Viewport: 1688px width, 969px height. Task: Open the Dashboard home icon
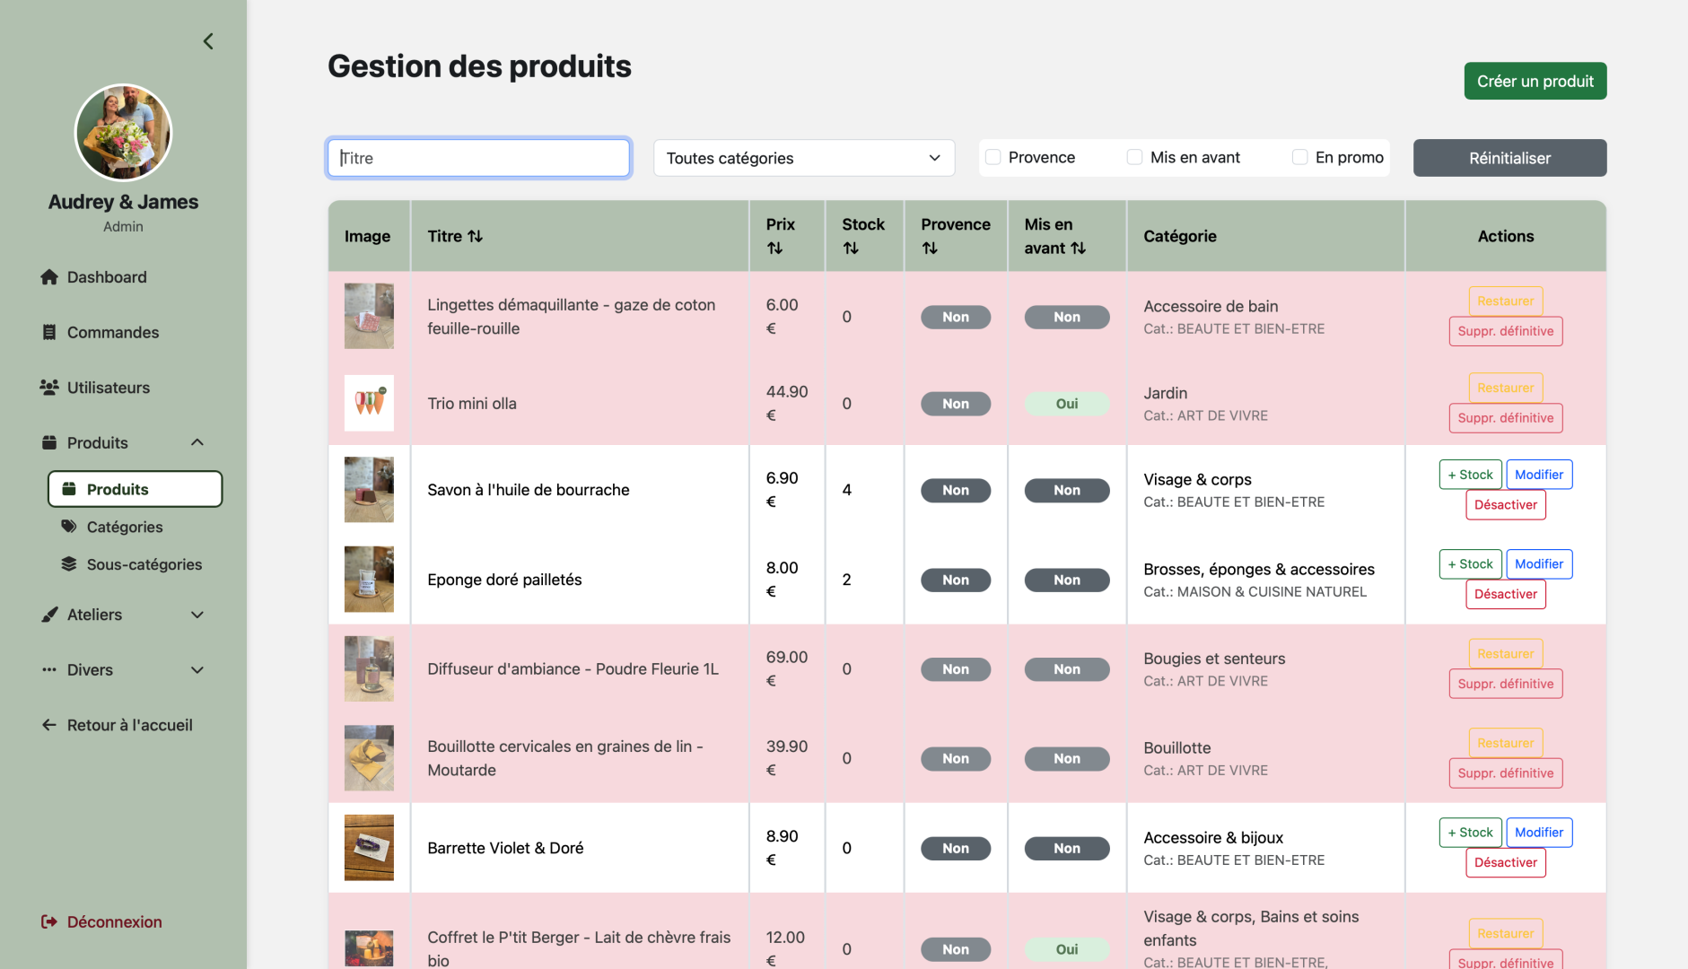point(49,276)
